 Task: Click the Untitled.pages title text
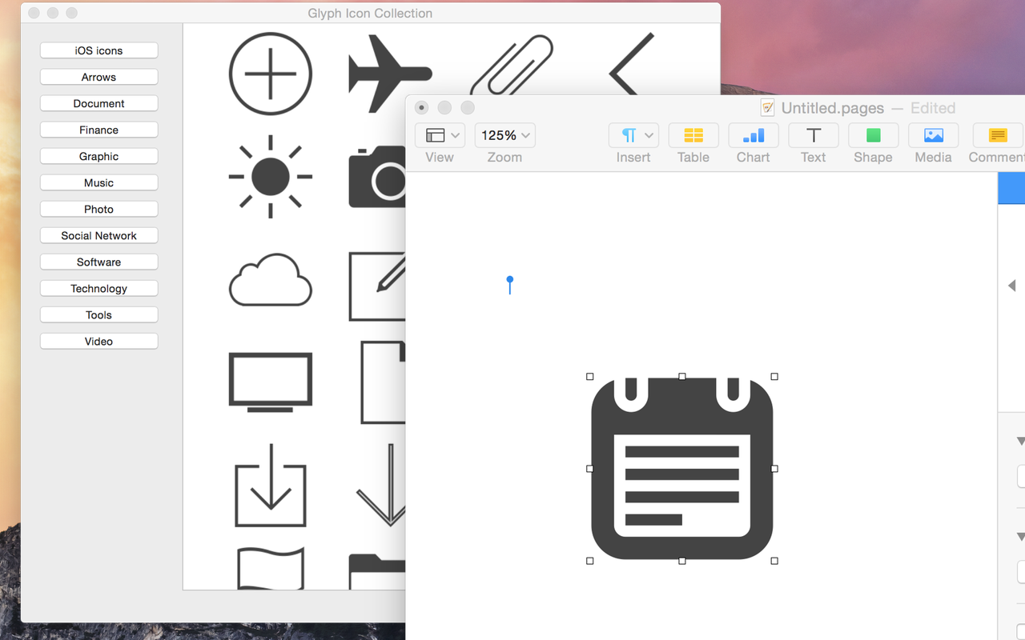click(x=833, y=108)
